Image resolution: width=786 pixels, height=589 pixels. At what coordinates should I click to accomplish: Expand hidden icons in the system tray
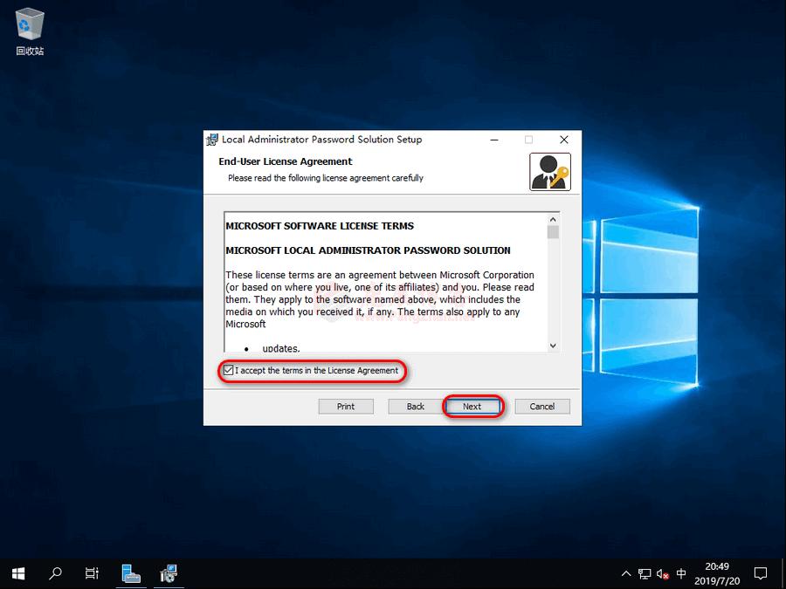click(626, 573)
